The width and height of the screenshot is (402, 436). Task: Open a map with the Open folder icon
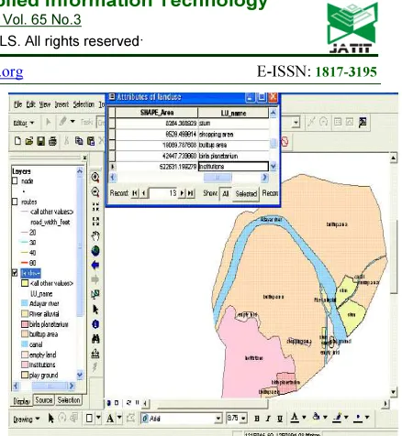pos(29,141)
